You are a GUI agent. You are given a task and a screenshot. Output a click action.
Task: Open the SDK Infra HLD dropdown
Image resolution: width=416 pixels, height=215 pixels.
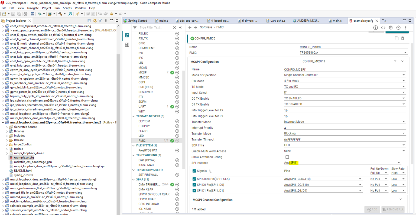point(345,145)
